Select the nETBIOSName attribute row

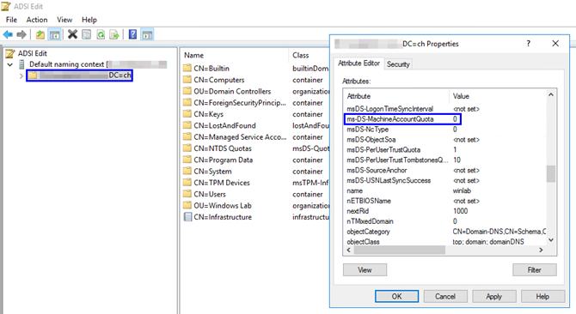[x=444, y=201]
